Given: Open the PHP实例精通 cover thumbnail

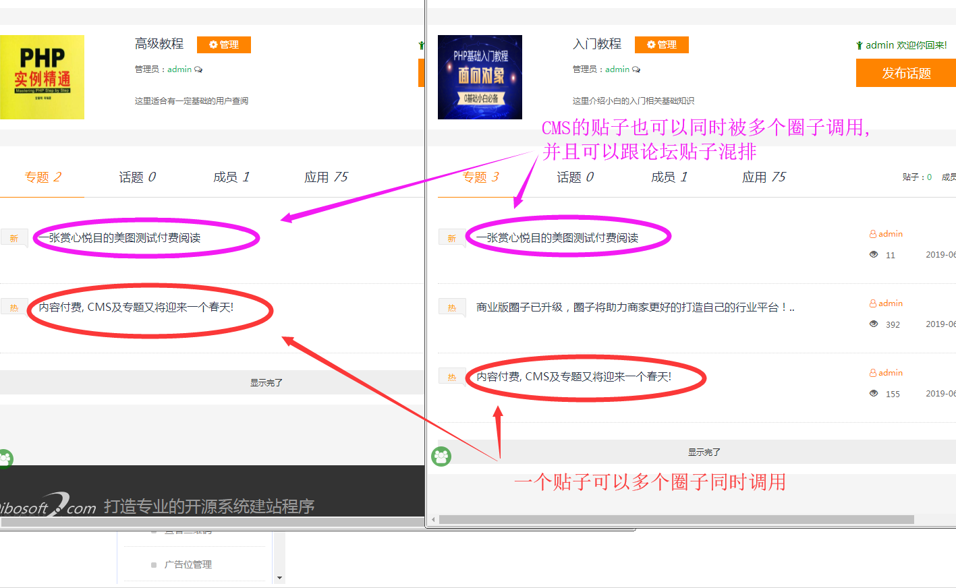Looking at the screenshot, I should click(x=42, y=77).
